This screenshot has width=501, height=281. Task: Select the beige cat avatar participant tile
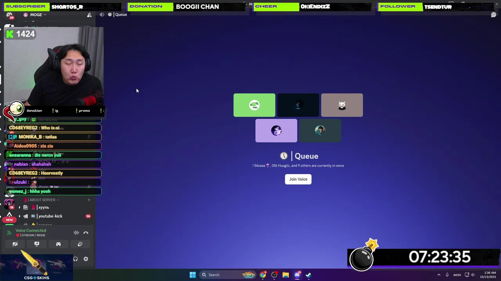342,105
